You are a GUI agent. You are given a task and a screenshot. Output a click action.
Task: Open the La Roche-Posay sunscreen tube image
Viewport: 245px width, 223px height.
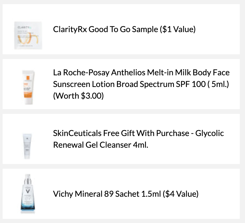click(x=28, y=87)
